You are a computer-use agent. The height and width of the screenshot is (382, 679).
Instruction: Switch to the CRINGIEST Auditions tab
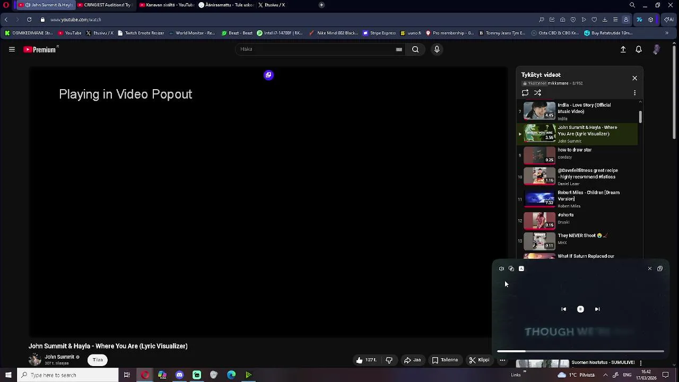click(105, 5)
